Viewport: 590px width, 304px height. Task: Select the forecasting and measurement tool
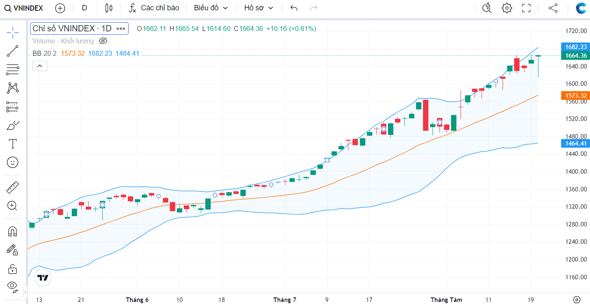coord(13,107)
